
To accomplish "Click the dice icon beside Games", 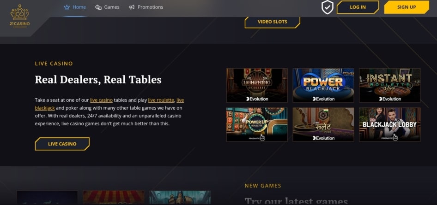I will pyautogui.click(x=98, y=7).
